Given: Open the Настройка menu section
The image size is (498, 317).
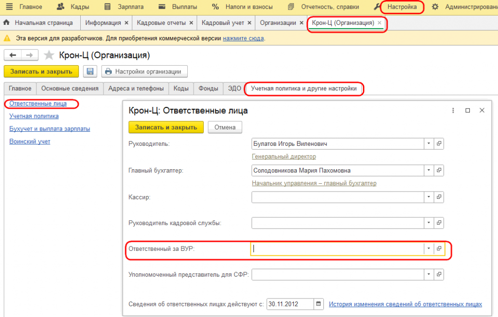Looking at the screenshot, I should 401,7.
